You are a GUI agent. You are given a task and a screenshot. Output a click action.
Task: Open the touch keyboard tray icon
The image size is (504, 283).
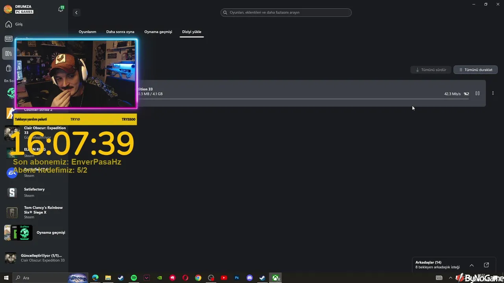click(439, 278)
